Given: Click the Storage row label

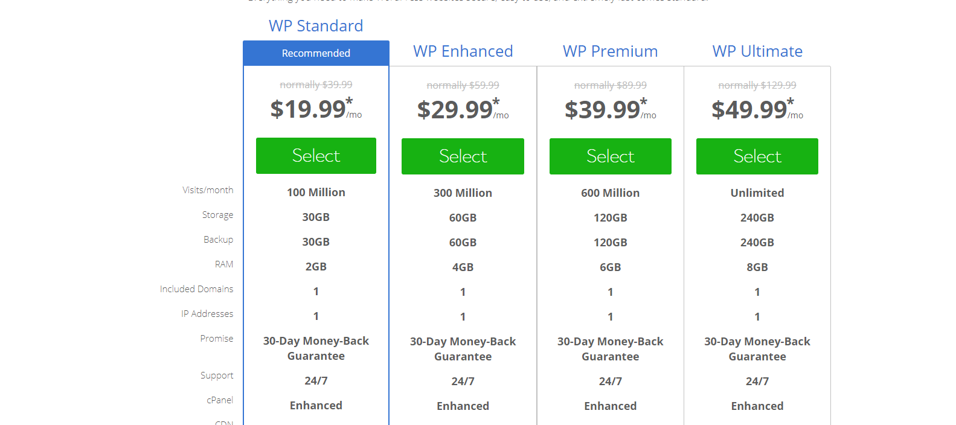Looking at the screenshot, I should [217, 215].
